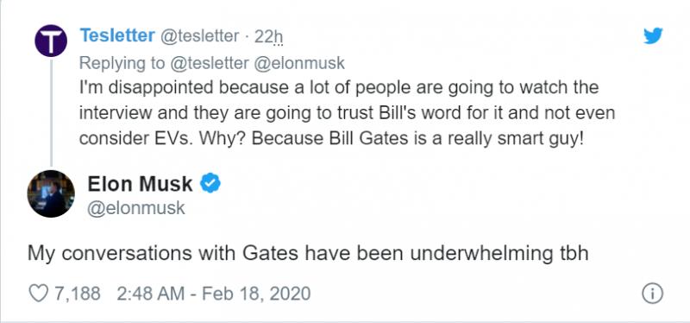Viewport: 690px width, 323px height.
Task: Open the Elon Musk display name
Action: (x=140, y=184)
